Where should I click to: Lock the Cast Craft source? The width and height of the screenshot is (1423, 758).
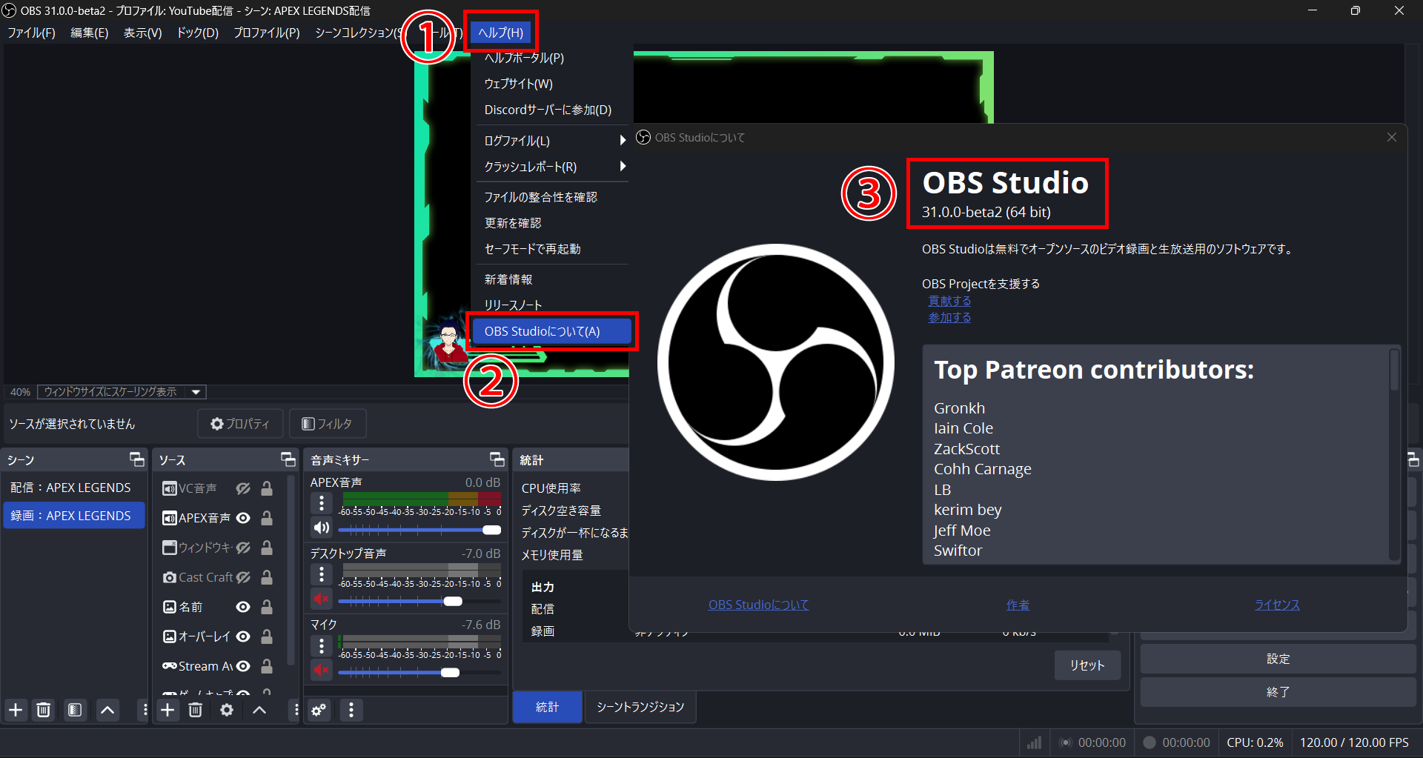pos(267,577)
